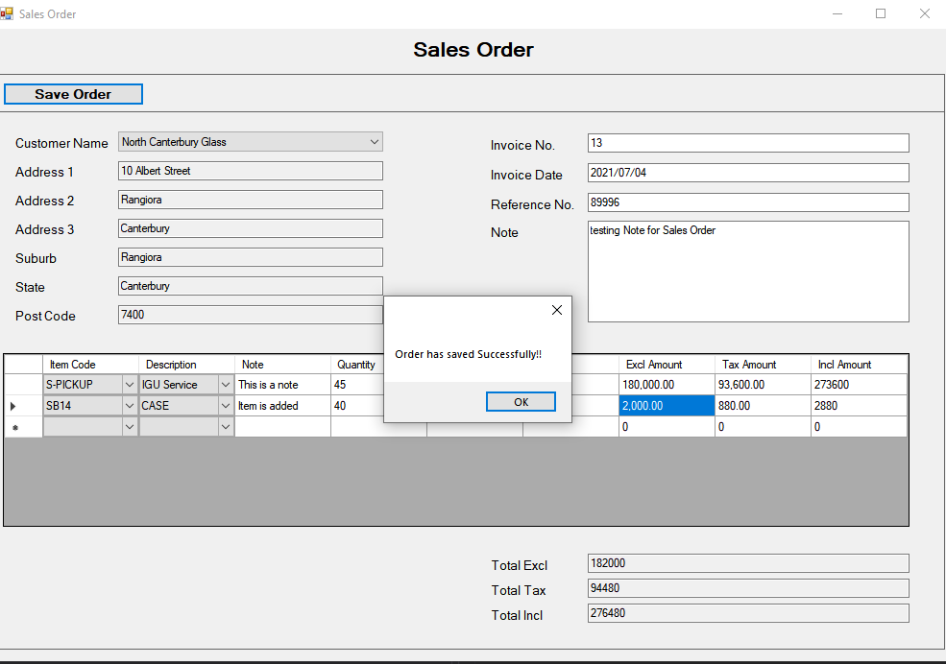Open the Customer Name dropdown
The image size is (946, 664).
pos(375,141)
